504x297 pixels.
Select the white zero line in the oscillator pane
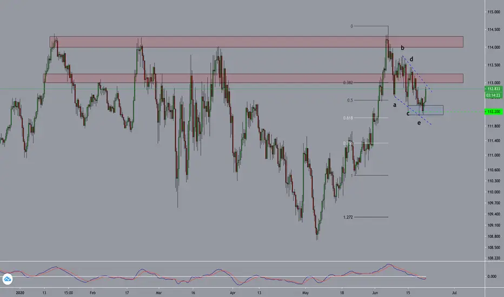(213, 276)
